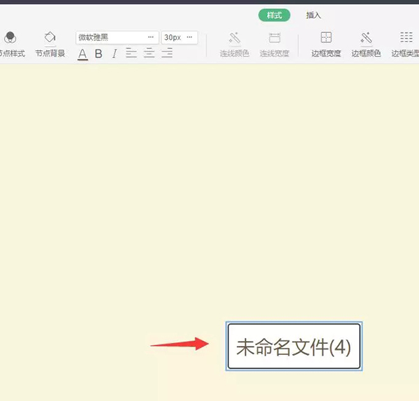
Task: Open the 微软雅黑 font family dropdown
Action: [x=117, y=38]
